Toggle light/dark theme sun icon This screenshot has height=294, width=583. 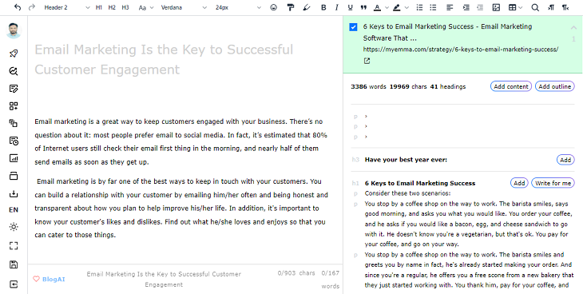tap(14, 227)
